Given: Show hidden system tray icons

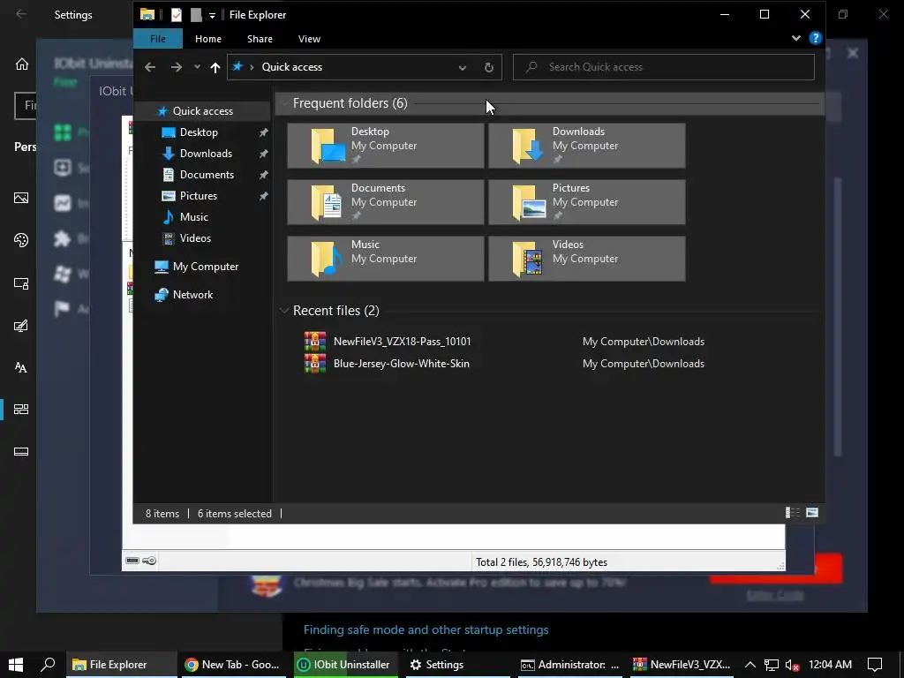Looking at the screenshot, I should coord(750,665).
